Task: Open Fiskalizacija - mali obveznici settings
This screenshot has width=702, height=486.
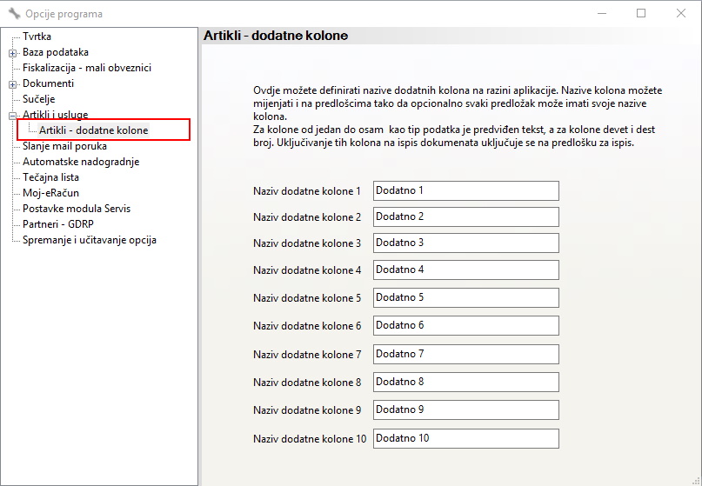Action: tap(87, 68)
